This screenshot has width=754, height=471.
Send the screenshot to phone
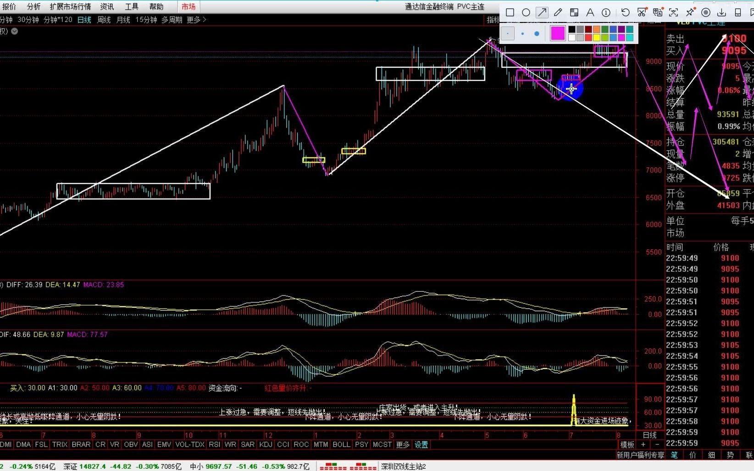click(x=738, y=12)
